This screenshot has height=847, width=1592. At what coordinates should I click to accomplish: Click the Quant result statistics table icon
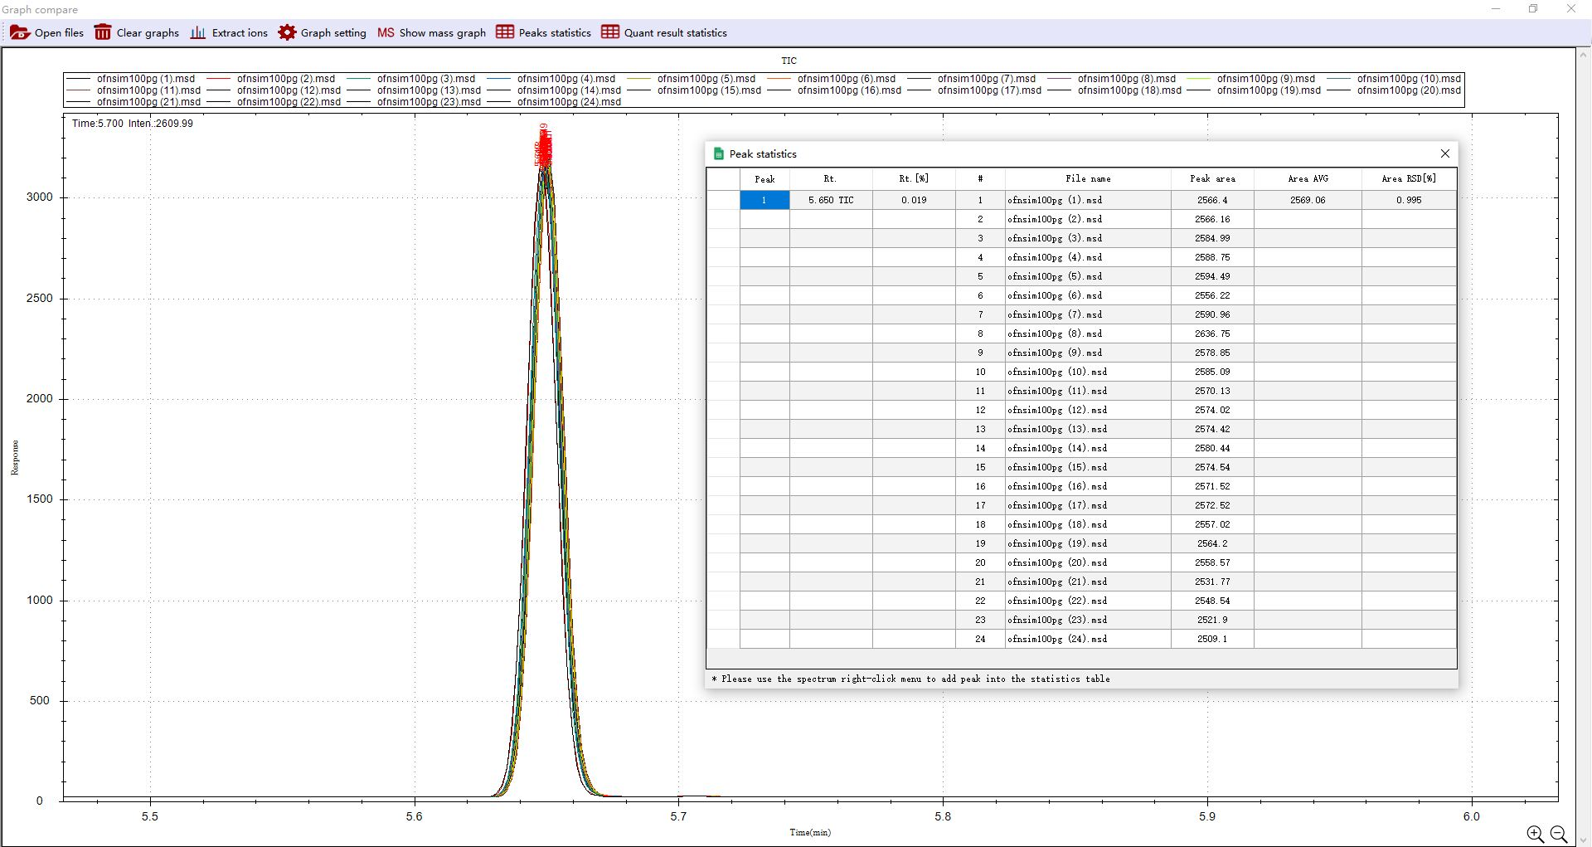click(x=610, y=32)
